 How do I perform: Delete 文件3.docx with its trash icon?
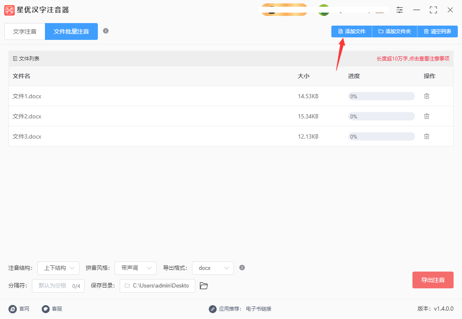(x=427, y=136)
